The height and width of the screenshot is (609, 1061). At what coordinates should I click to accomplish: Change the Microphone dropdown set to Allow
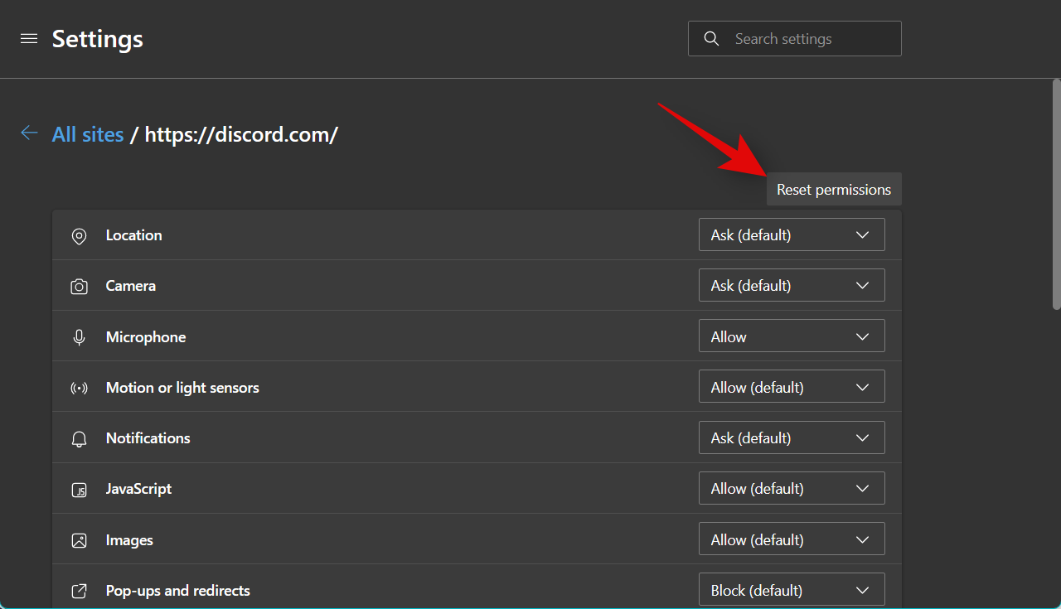point(792,336)
